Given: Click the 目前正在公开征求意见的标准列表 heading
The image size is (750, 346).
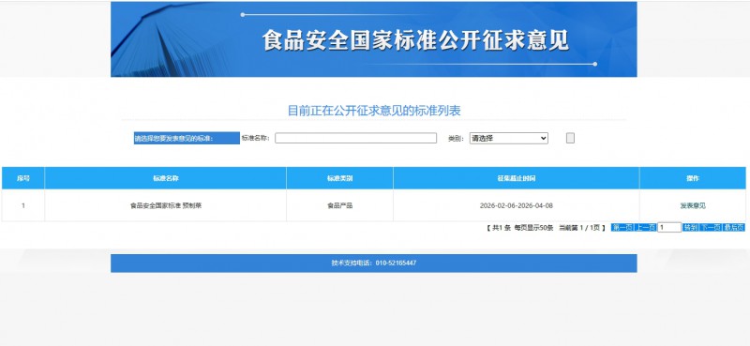Looking at the screenshot, I should click(373, 111).
